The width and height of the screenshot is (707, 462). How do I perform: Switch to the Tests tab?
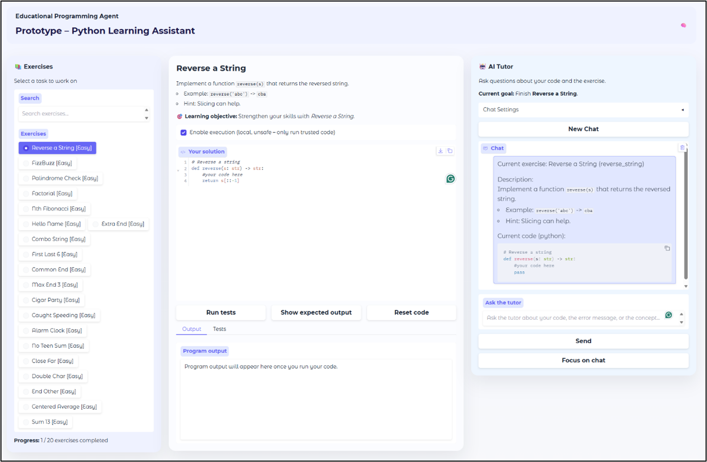pyautogui.click(x=219, y=329)
